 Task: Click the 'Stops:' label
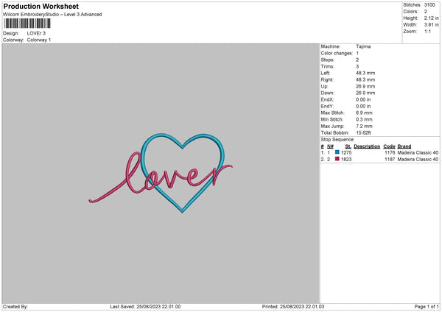[x=328, y=60]
